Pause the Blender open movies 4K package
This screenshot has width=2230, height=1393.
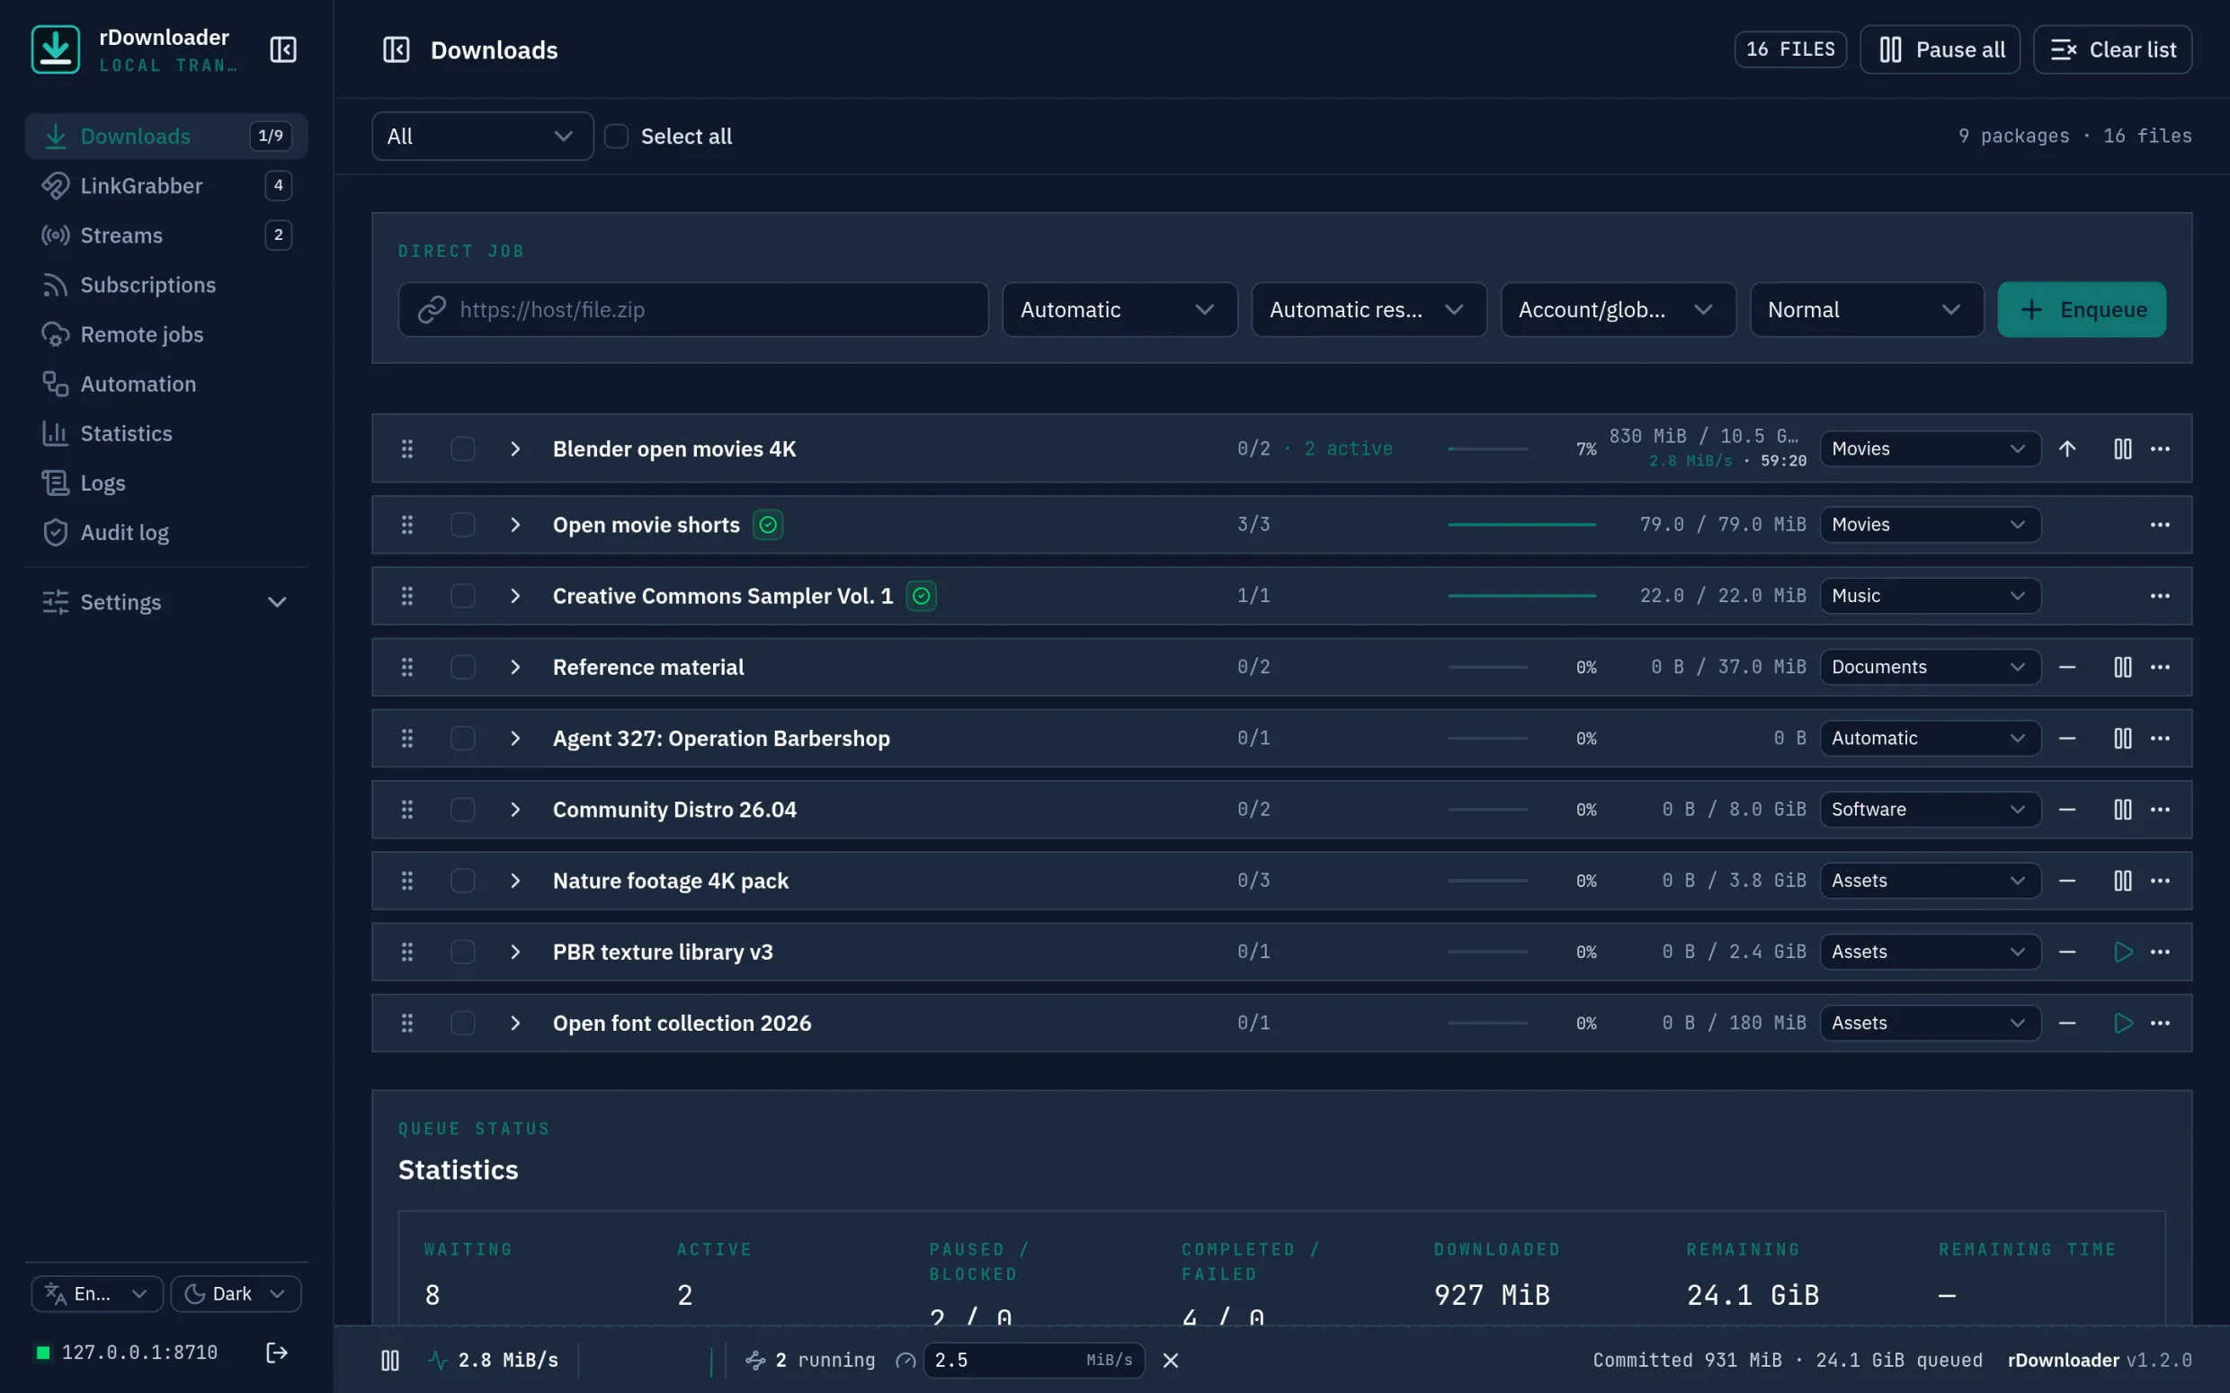click(2122, 448)
